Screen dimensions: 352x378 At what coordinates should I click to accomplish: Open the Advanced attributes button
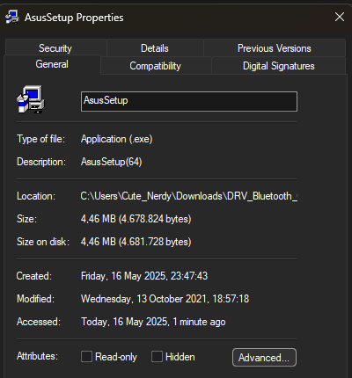(264, 358)
